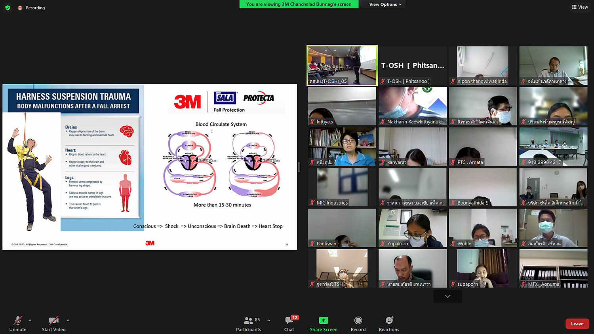594x334 pixels.
Task: Select Pantiwan's video tile
Action: pyautogui.click(x=342, y=228)
